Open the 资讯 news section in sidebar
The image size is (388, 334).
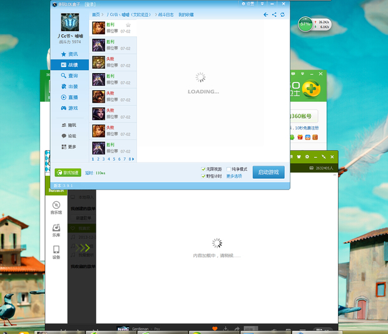(69, 54)
